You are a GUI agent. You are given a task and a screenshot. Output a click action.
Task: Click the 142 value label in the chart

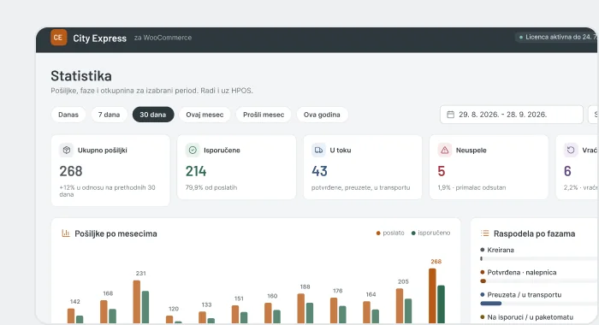(x=75, y=301)
